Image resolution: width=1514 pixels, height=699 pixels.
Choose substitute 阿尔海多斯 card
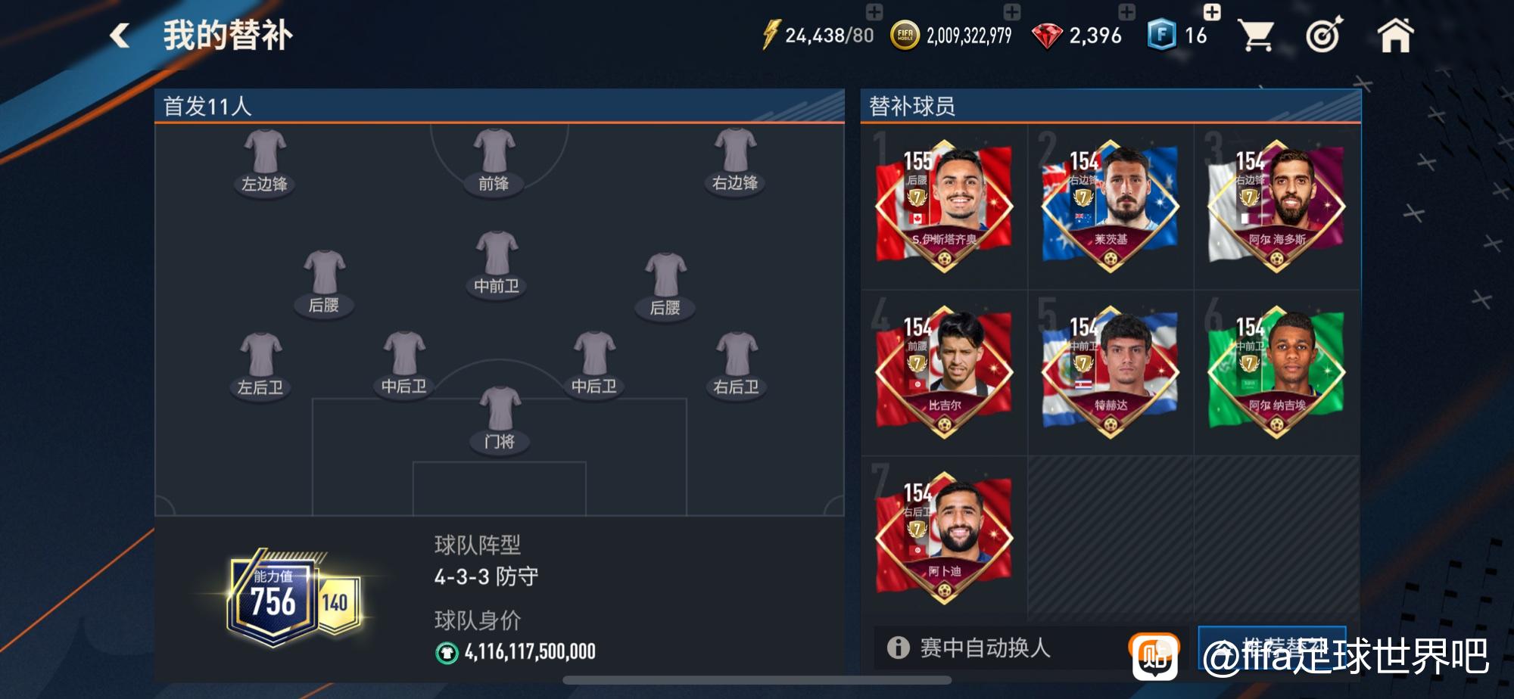click(1276, 206)
